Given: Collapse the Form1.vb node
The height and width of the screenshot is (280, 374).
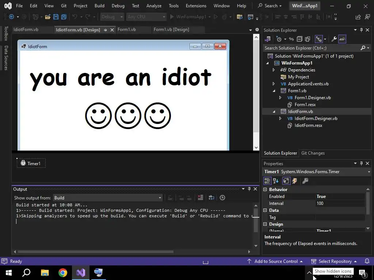Looking at the screenshot, I should [x=274, y=91].
